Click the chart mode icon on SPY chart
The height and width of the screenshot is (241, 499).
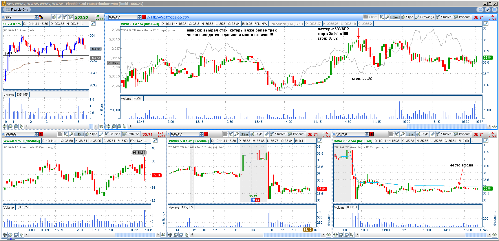pyautogui.click(x=93, y=24)
